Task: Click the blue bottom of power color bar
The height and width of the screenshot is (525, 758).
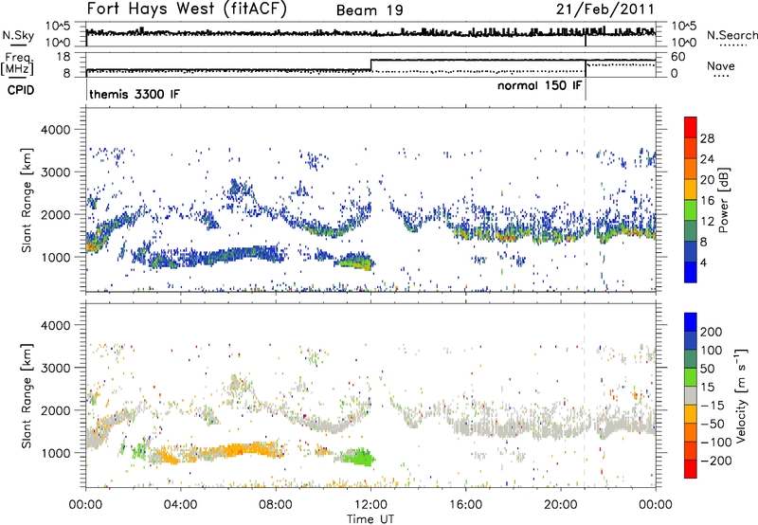Action: (691, 273)
